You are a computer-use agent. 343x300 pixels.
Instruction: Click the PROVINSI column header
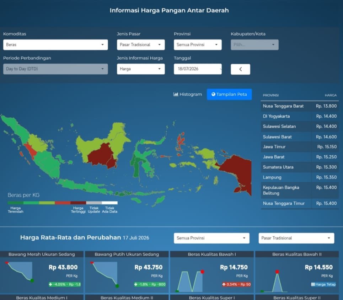[270, 95]
